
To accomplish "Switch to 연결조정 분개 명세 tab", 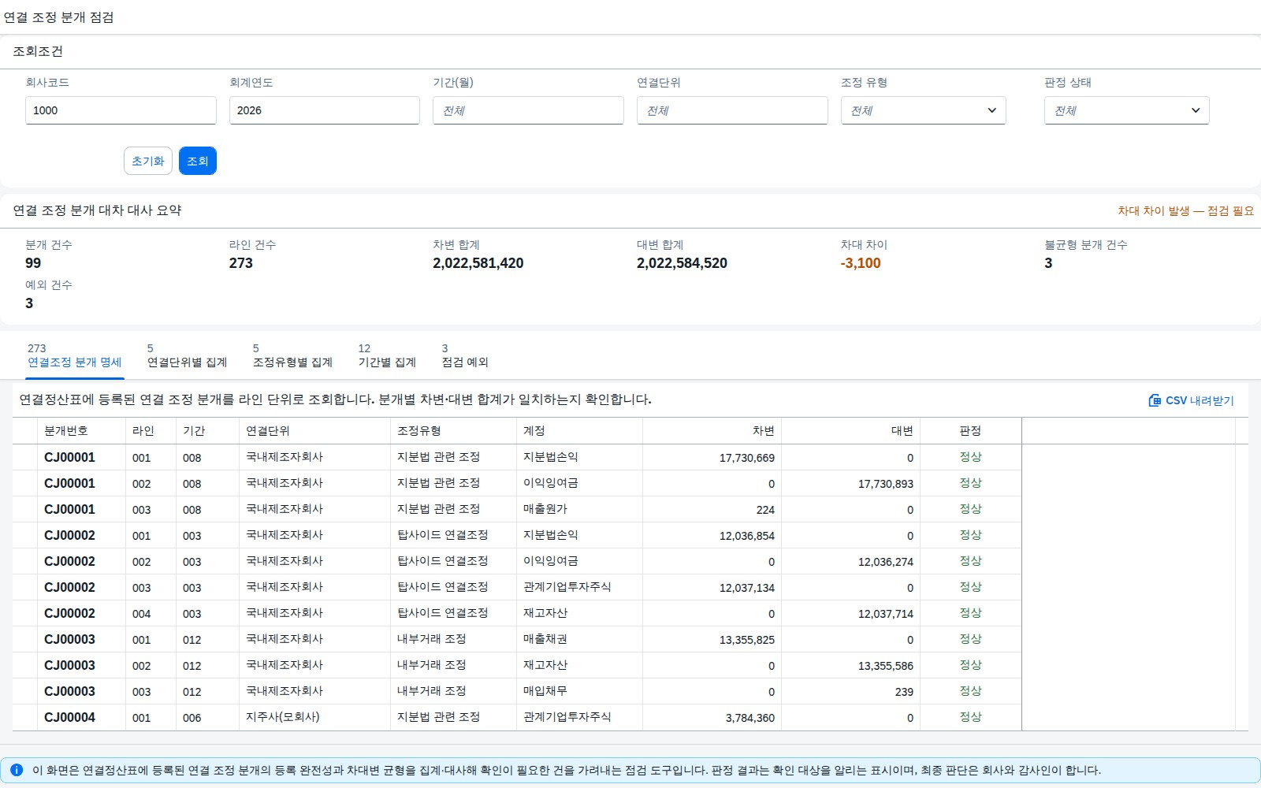I will click(x=75, y=356).
